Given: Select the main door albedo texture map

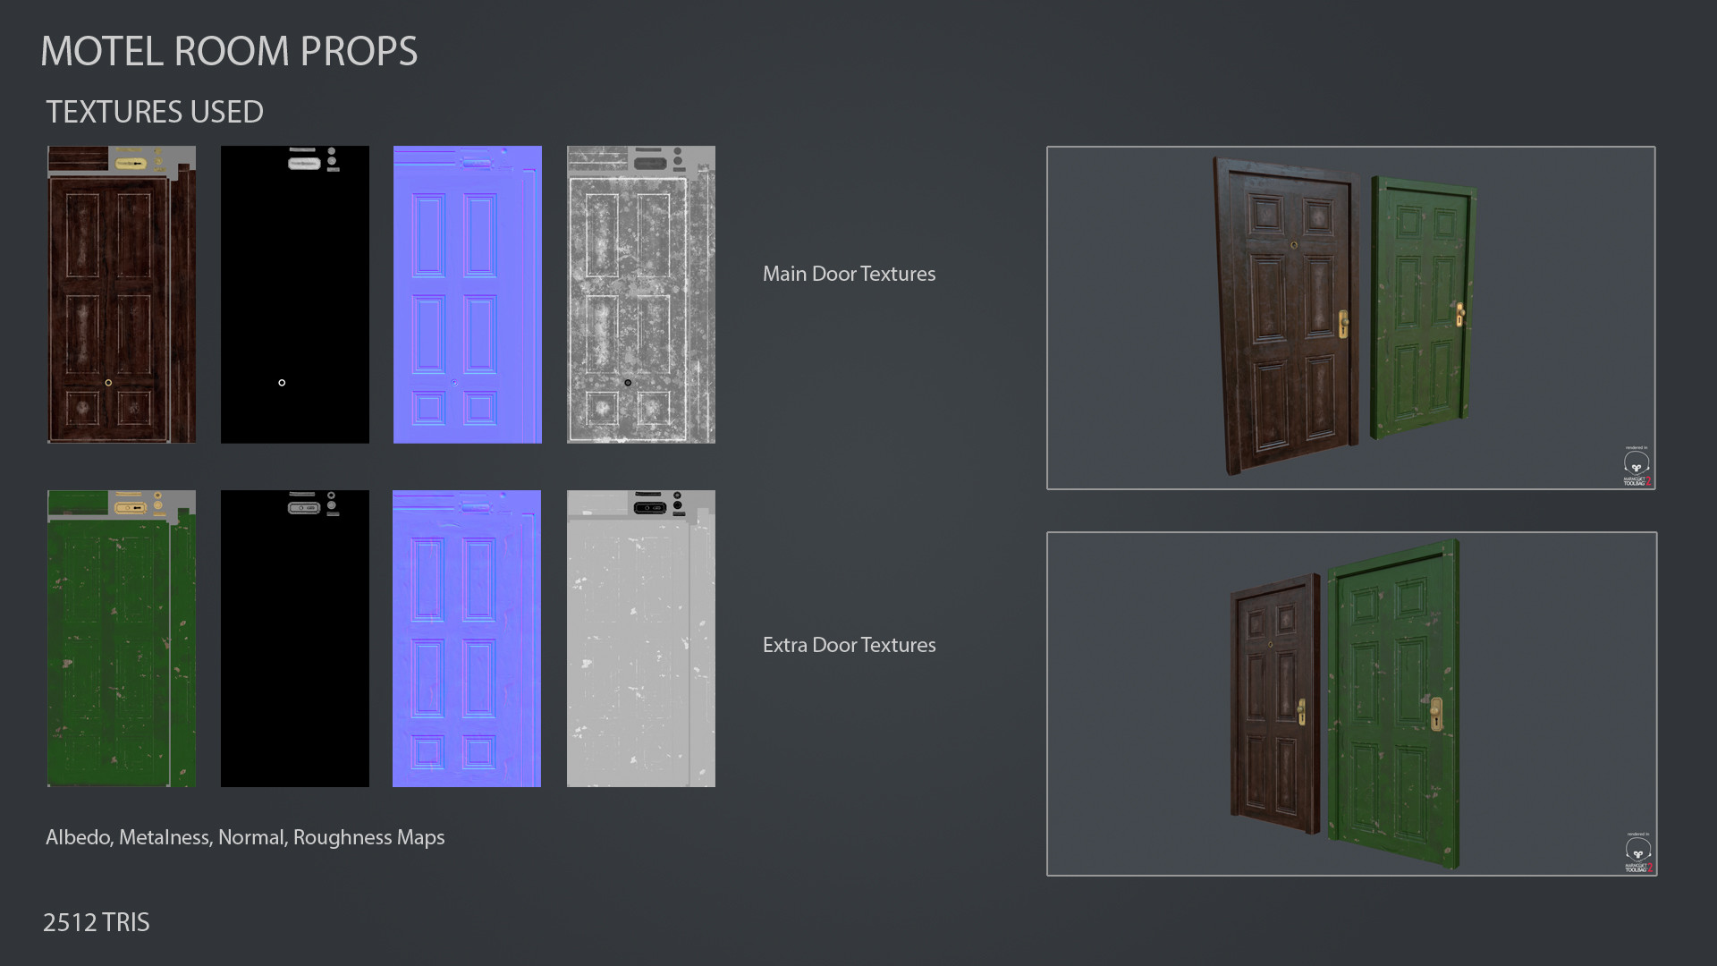Looking at the screenshot, I should 121,295.
